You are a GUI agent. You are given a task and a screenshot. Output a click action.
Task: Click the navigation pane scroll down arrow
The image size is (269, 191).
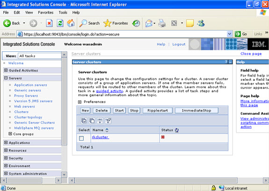pos(64,174)
